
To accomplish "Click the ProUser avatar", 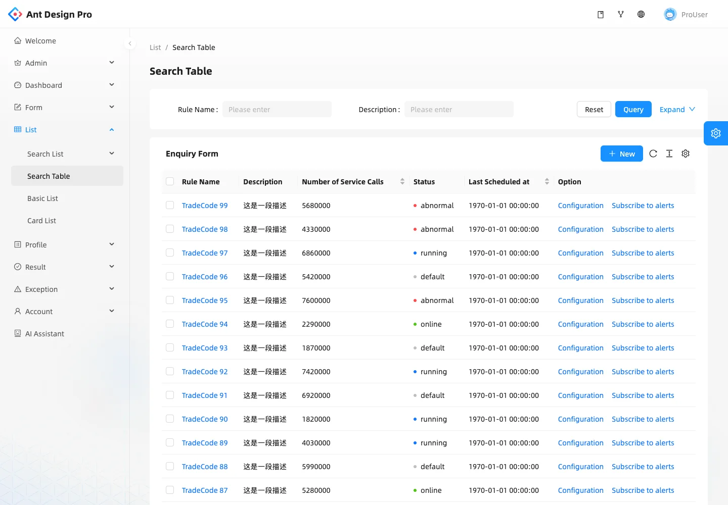I will click(x=670, y=15).
